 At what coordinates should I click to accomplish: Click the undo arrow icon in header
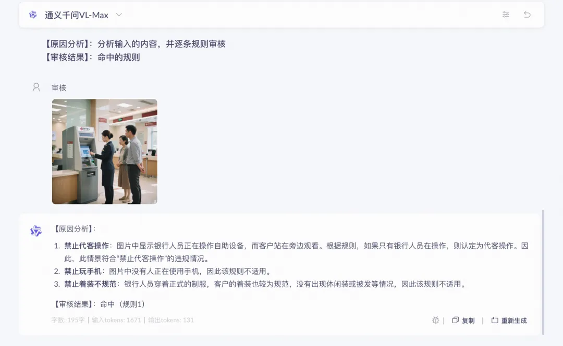tap(527, 15)
